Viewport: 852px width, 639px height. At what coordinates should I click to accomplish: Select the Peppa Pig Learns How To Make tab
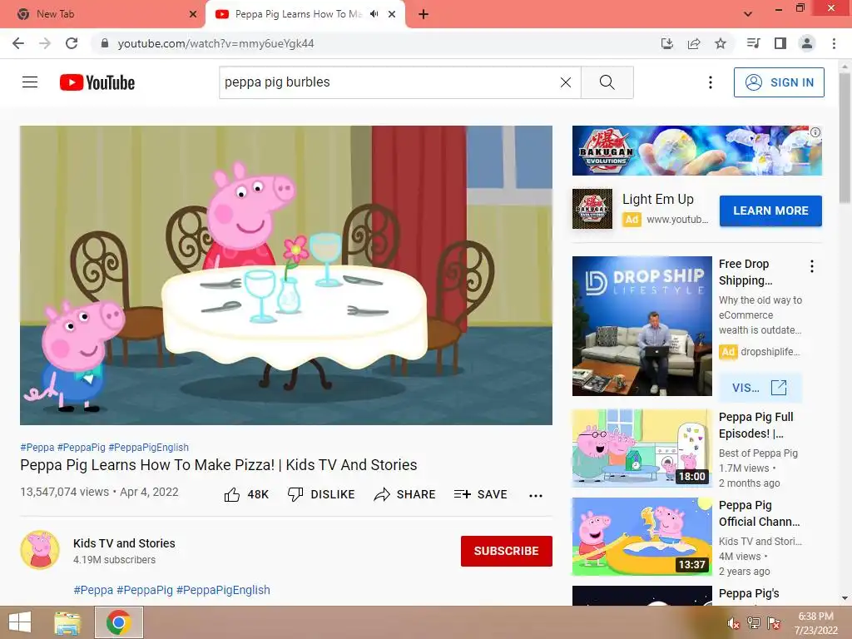(298, 14)
